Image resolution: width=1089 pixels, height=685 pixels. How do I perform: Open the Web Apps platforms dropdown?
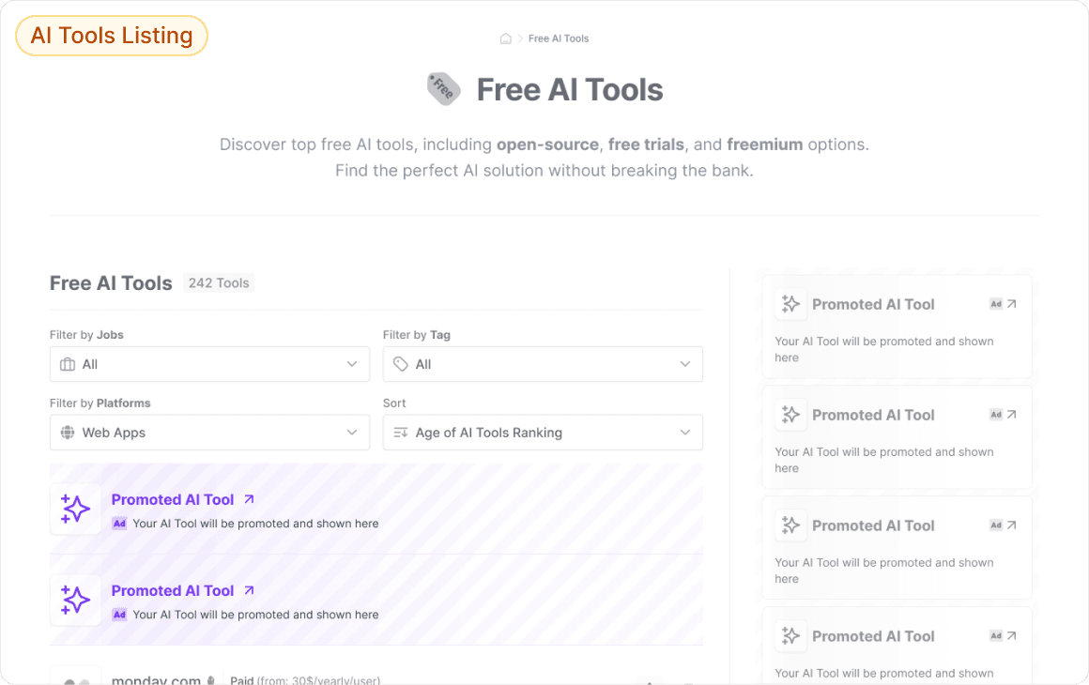pyautogui.click(x=209, y=432)
